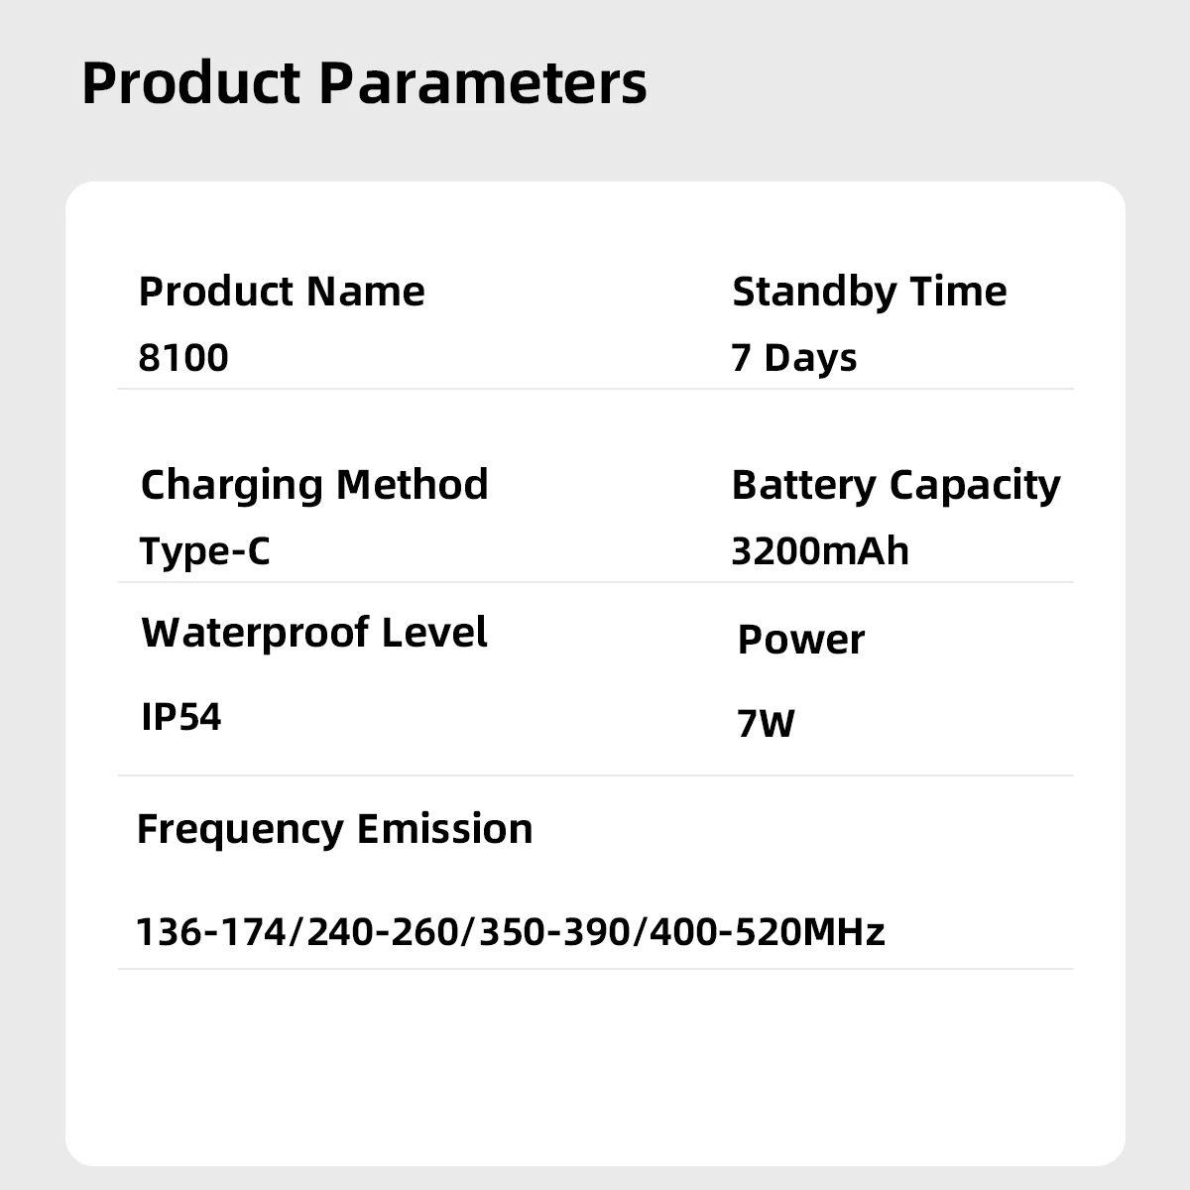The image size is (1190, 1190).
Task: Click the Type-C charging value
Action: click(204, 550)
